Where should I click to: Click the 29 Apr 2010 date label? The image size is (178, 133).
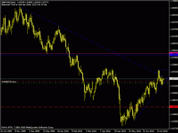120,131
